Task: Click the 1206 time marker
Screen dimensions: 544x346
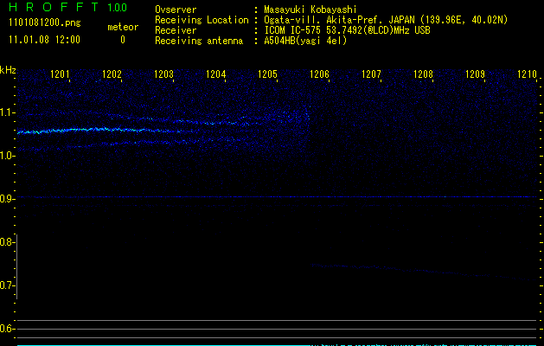Action: tap(319, 74)
